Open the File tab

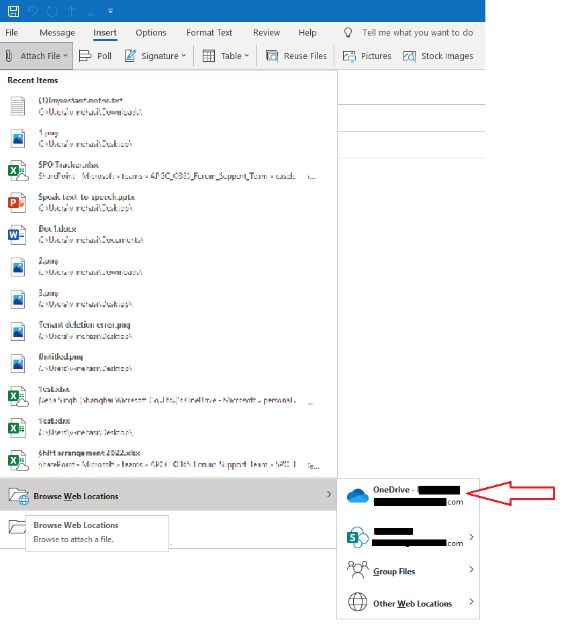tap(11, 33)
